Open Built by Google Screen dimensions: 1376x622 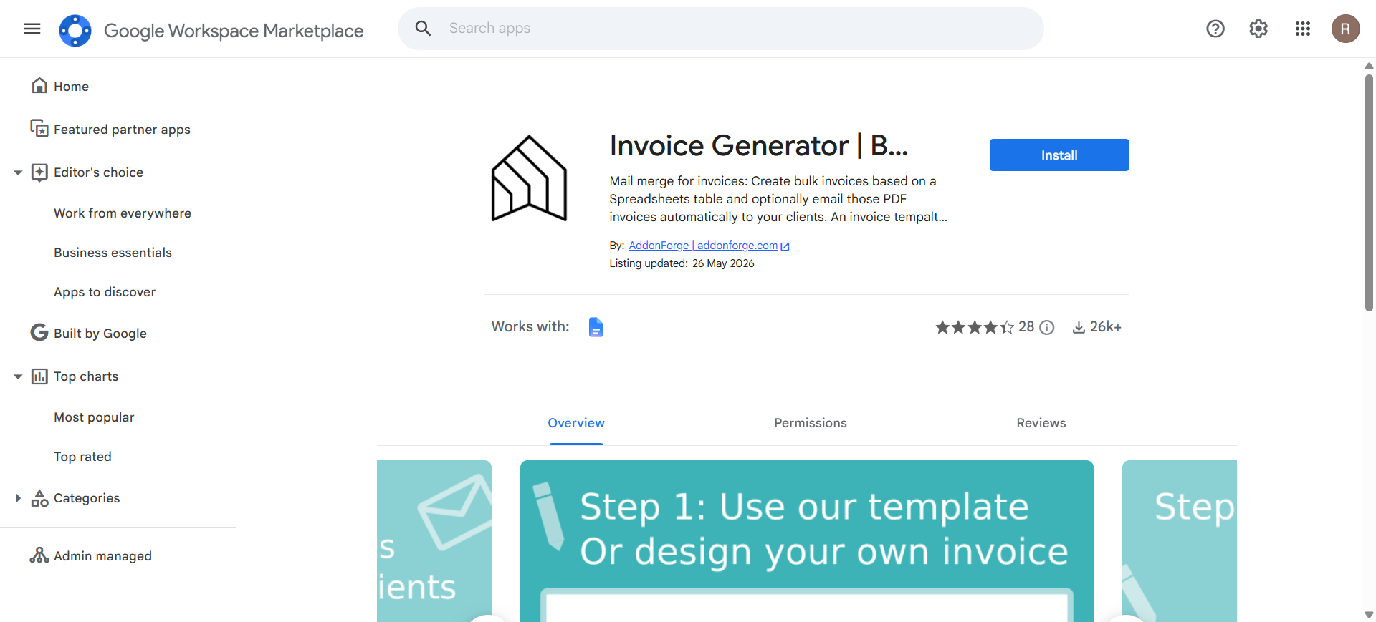coord(100,334)
